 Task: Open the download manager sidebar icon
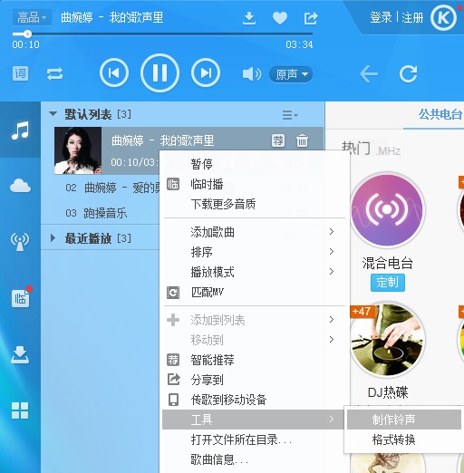pos(20,354)
